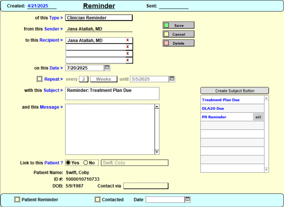The width and height of the screenshot is (284, 207).
Task: Click red X on fourth recipient row
Action: 128,60
